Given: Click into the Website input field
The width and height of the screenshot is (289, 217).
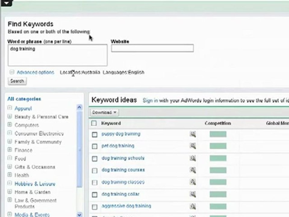Looking at the screenshot, I should tap(152, 48).
